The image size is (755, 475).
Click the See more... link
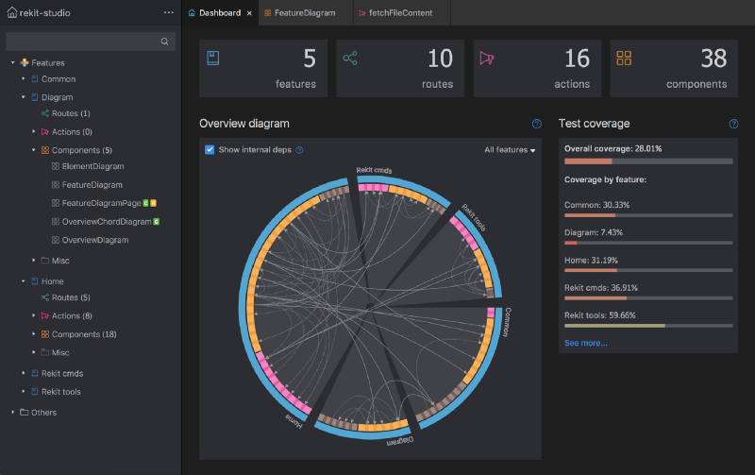[585, 343]
